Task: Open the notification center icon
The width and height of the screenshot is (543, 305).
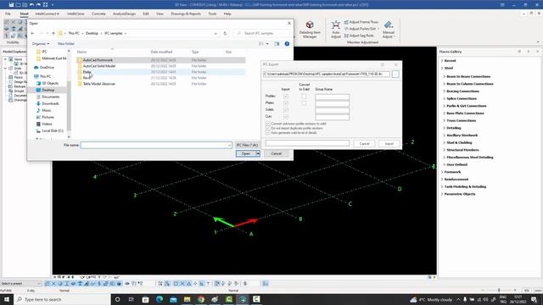Action: [534, 299]
